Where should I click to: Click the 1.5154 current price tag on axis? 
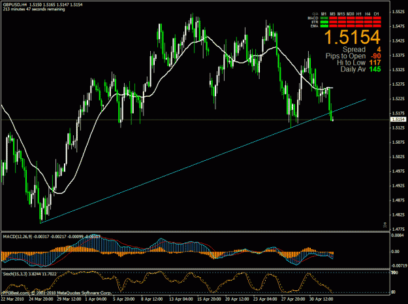pos(399,119)
